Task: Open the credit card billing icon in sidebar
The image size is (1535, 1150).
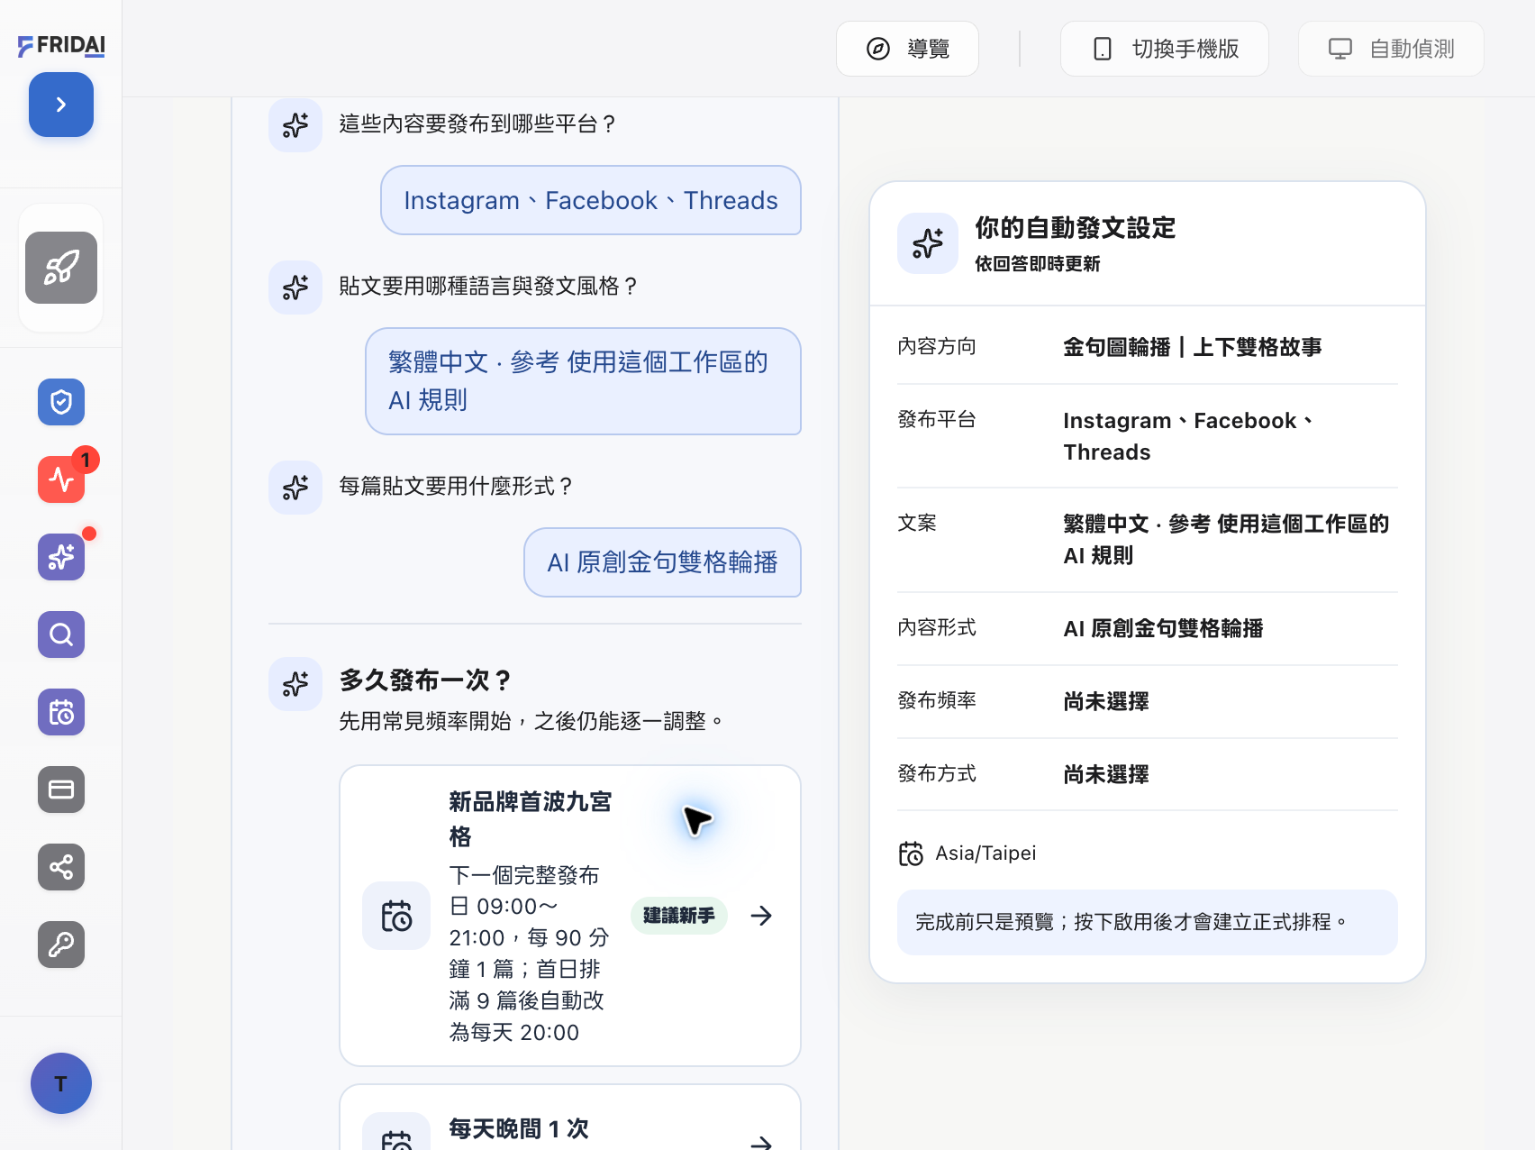Action: (61, 789)
